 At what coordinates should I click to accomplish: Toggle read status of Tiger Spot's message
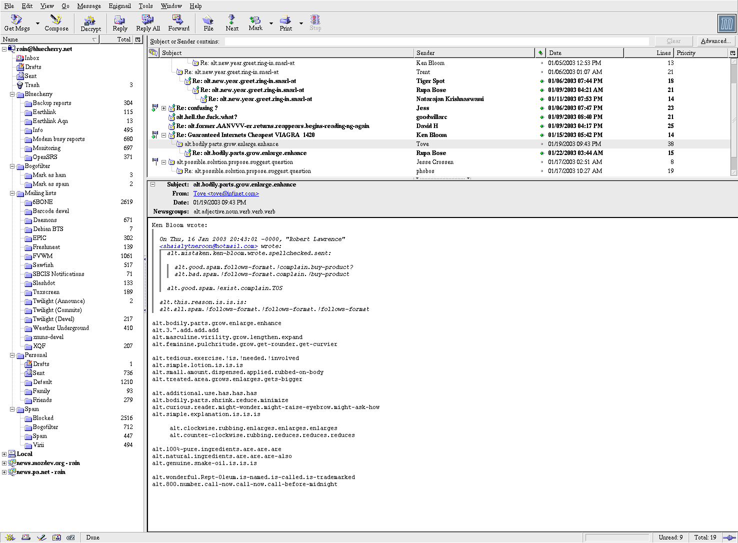click(541, 81)
